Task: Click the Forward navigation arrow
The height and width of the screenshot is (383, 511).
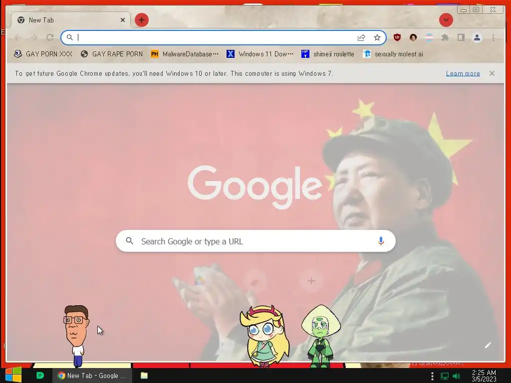Action: pyautogui.click(x=34, y=38)
